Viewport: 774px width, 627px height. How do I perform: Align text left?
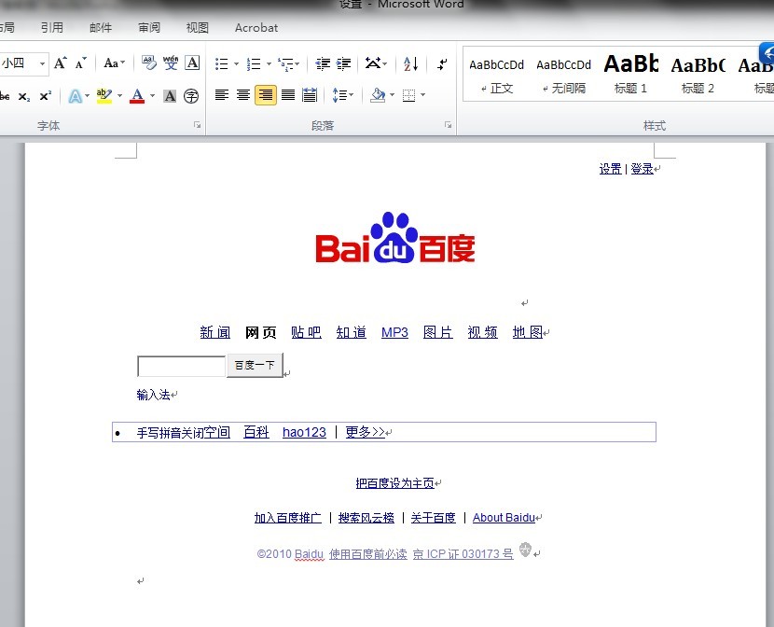pyautogui.click(x=222, y=95)
